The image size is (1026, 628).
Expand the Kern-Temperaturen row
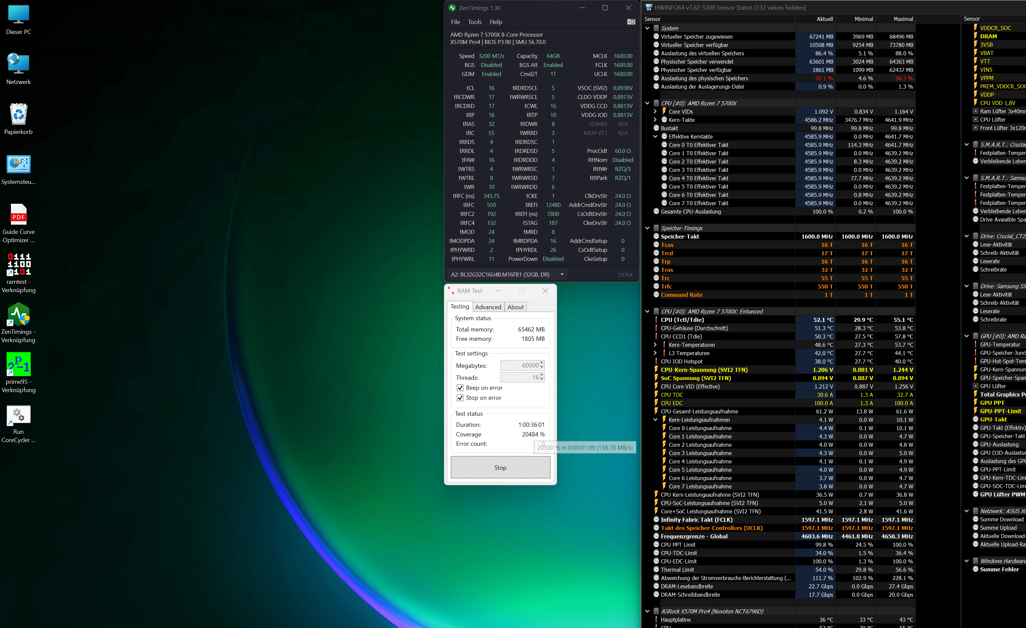[655, 345]
